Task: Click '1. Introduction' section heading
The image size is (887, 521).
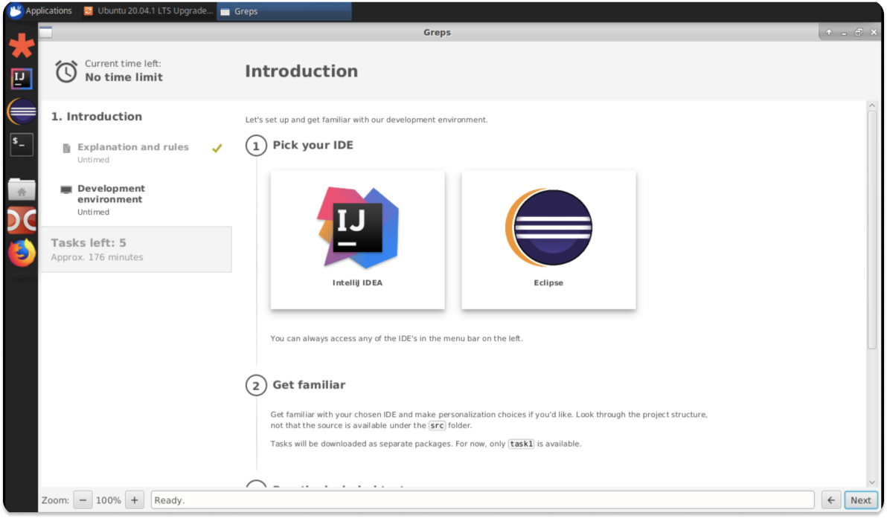Action: [x=97, y=117]
